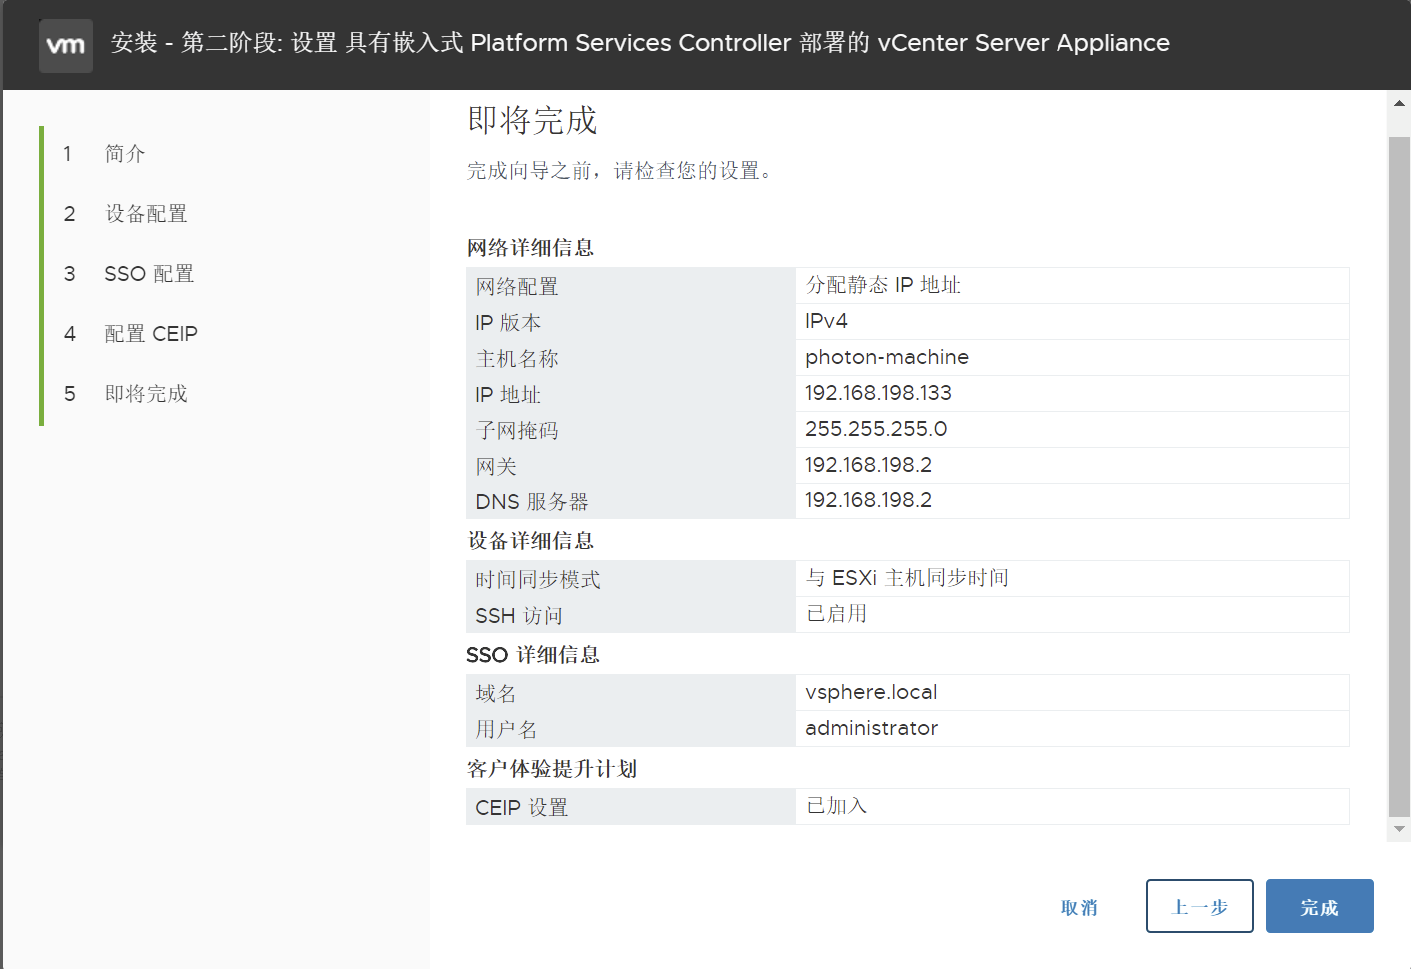
Task: Click the 用户名 row label
Action: (506, 730)
